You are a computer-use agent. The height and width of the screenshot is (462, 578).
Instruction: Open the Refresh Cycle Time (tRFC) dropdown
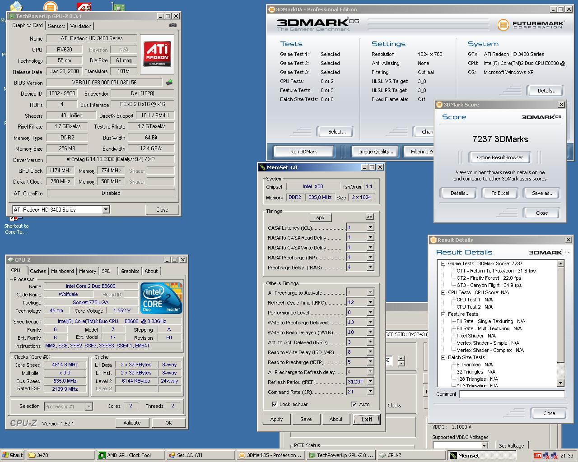point(370,302)
